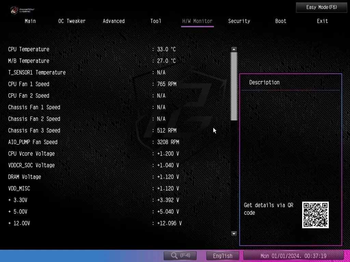Click the scrollbar down arrow

(234, 234)
